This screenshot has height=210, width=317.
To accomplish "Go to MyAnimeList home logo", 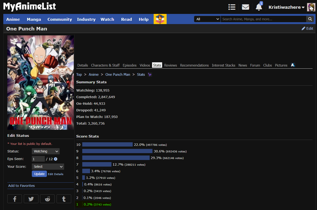I will click(x=29, y=7).
